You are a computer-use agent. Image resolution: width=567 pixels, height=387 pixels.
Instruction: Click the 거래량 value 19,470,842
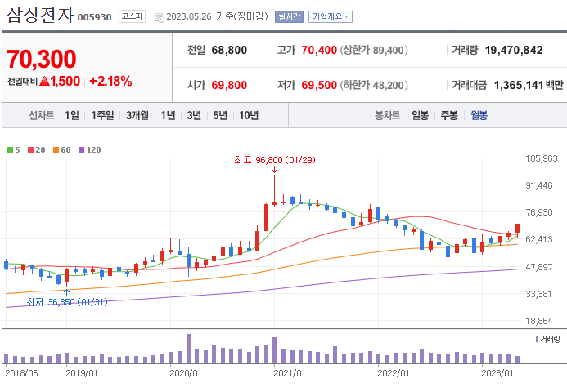tap(514, 50)
